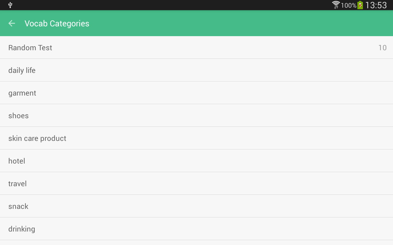Select the travel category
393x245 pixels.
pyautogui.click(x=18, y=183)
